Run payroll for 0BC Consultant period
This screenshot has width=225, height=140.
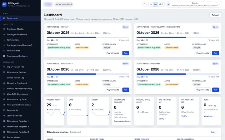[215, 53]
